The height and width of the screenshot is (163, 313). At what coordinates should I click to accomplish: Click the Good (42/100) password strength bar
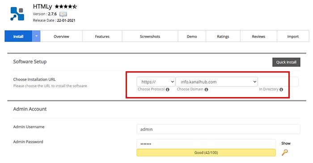coord(206,153)
